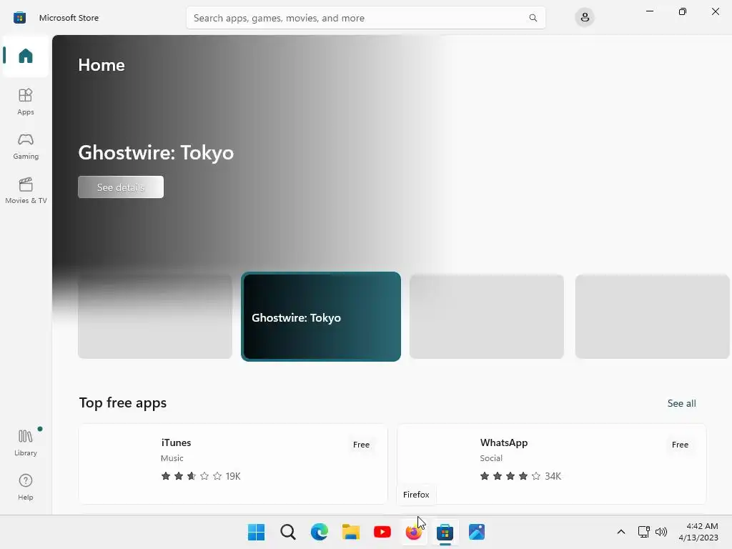732x549 pixels.
Task: Focus the Search apps, games, movies field
Action: (365, 18)
